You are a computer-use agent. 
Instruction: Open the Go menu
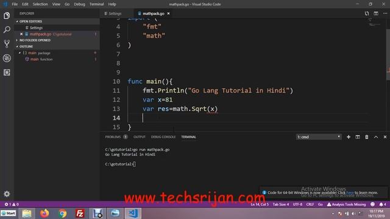pos(67,4)
